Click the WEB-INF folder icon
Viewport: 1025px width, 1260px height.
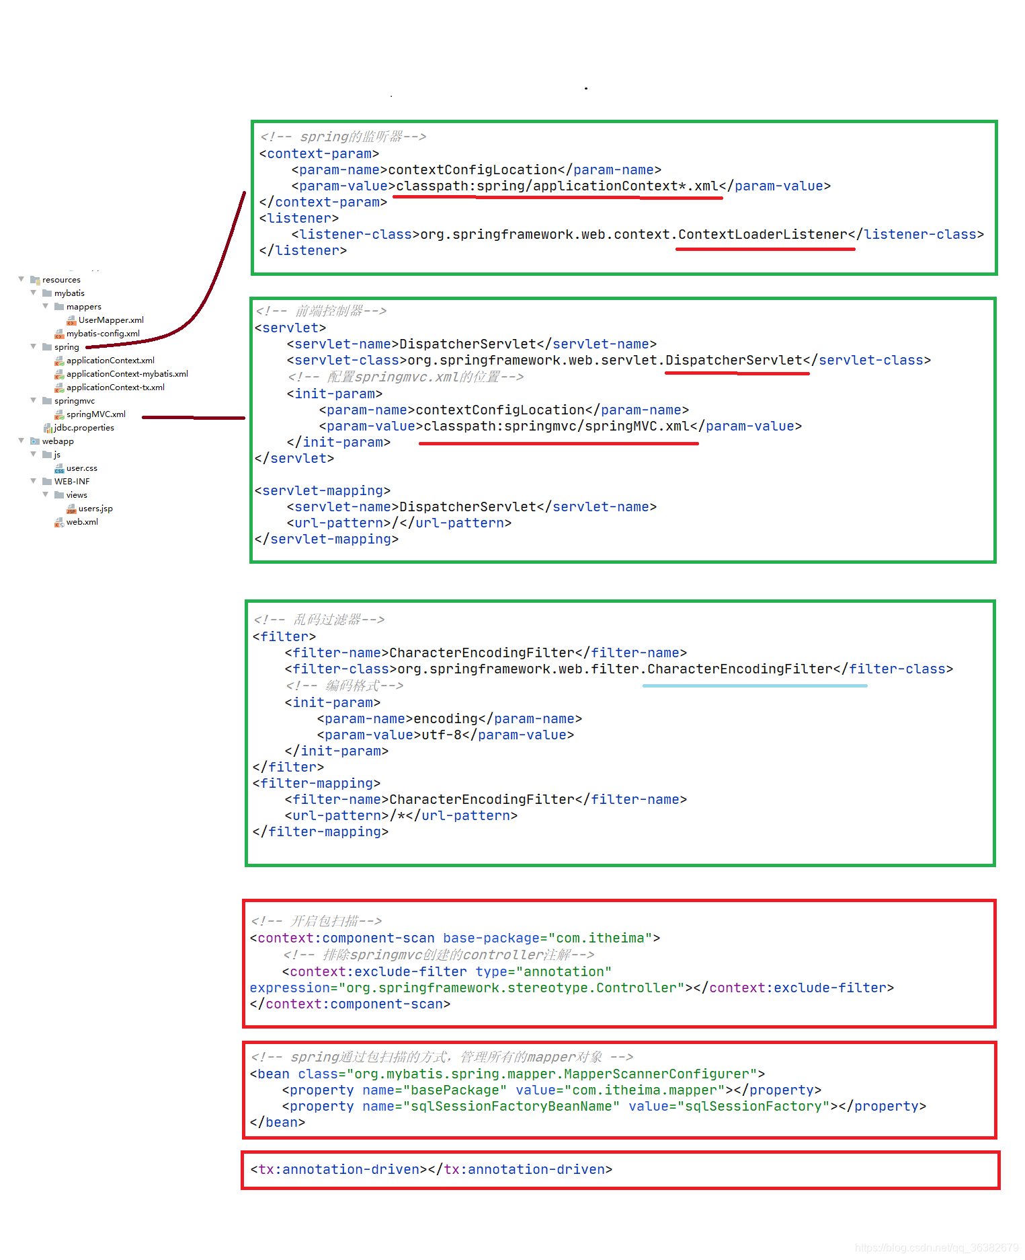point(47,482)
